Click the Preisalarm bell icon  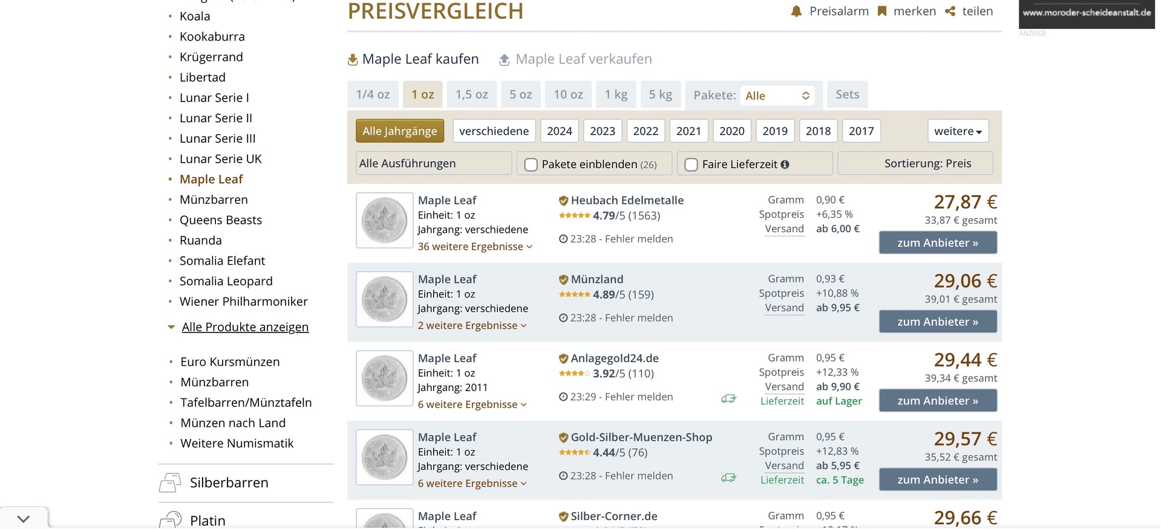(796, 11)
